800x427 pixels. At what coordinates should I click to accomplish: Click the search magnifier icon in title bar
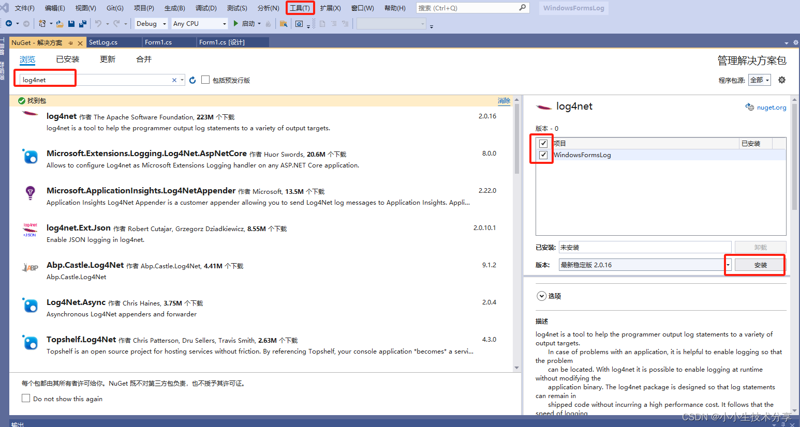tap(523, 8)
